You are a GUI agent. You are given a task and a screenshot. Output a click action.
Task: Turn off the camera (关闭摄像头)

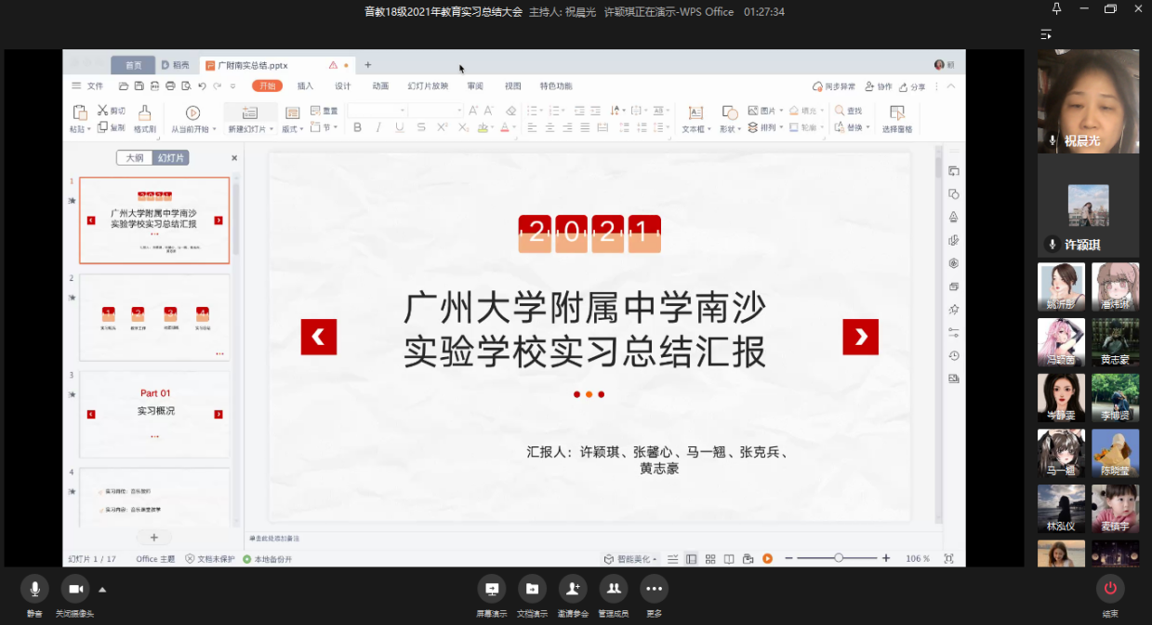(x=75, y=589)
